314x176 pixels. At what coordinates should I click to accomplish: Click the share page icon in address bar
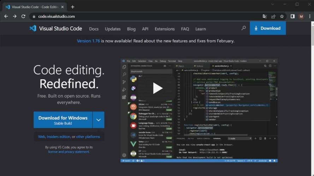pos(273,16)
